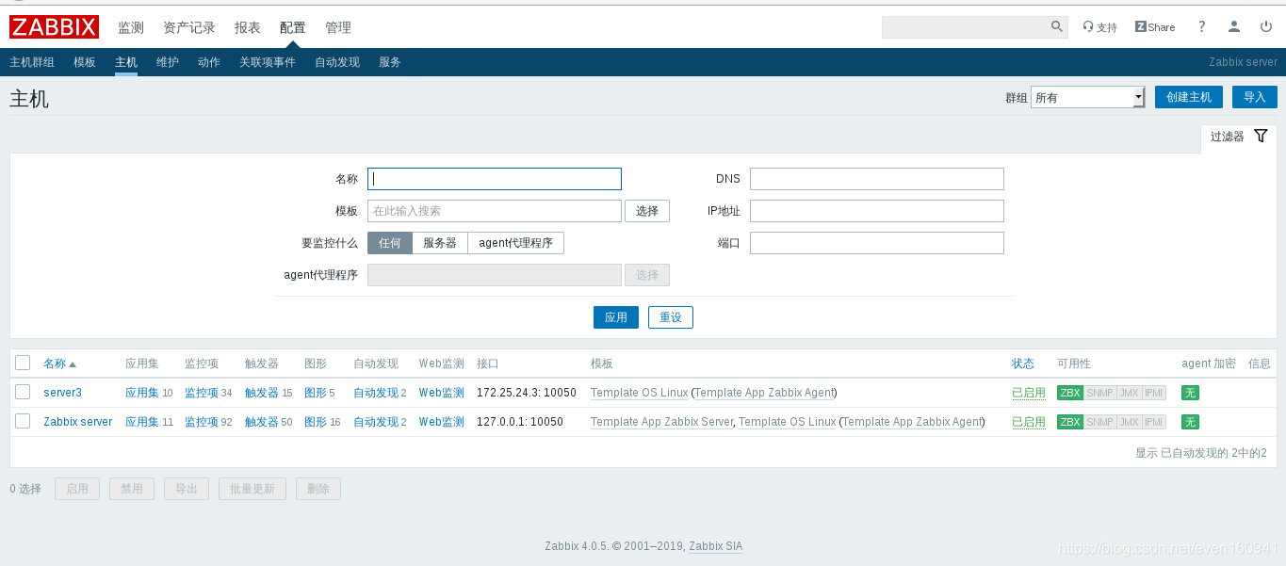Open the Zabbix SIA footer link

[715, 546]
